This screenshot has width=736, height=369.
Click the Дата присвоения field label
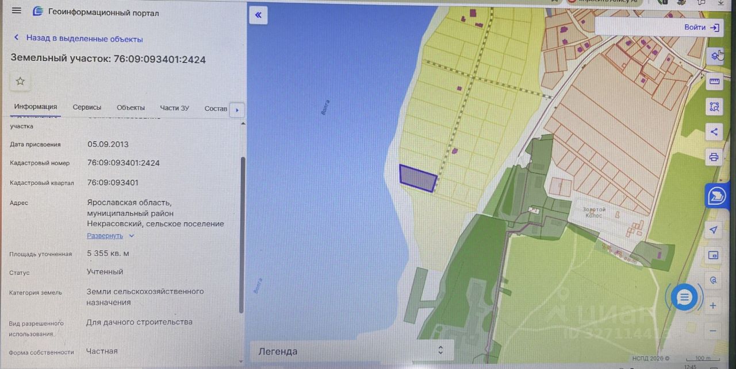coord(35,145)
